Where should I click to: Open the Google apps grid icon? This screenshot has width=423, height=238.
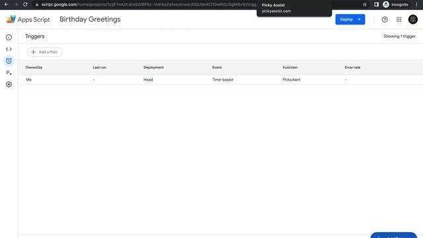399,19
